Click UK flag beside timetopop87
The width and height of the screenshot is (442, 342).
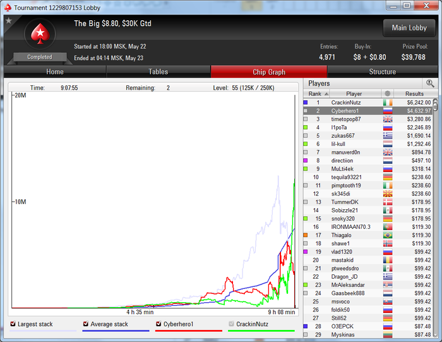(388, 119)
